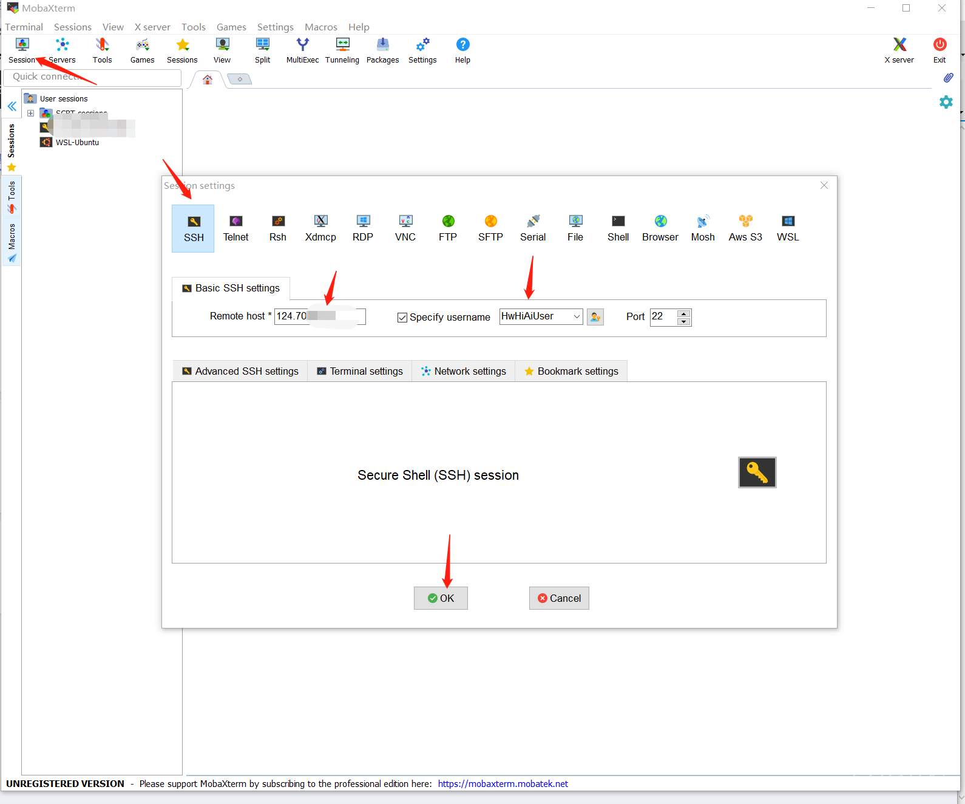Add a new tab with plus tab
The height and width of the screenshot is (804, 965).
pyautogui.click(x=240, y=80)
